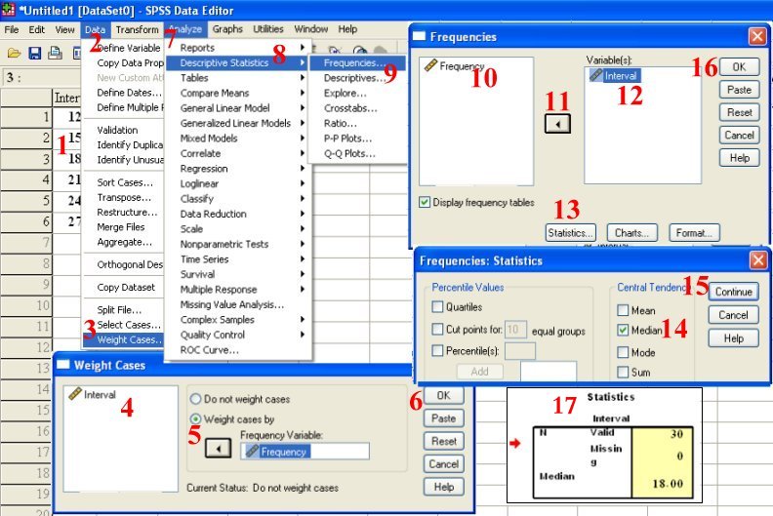Choose Weight Cases... in Data menu
This screenshot has height=516, width=773.
coord(123,339)
